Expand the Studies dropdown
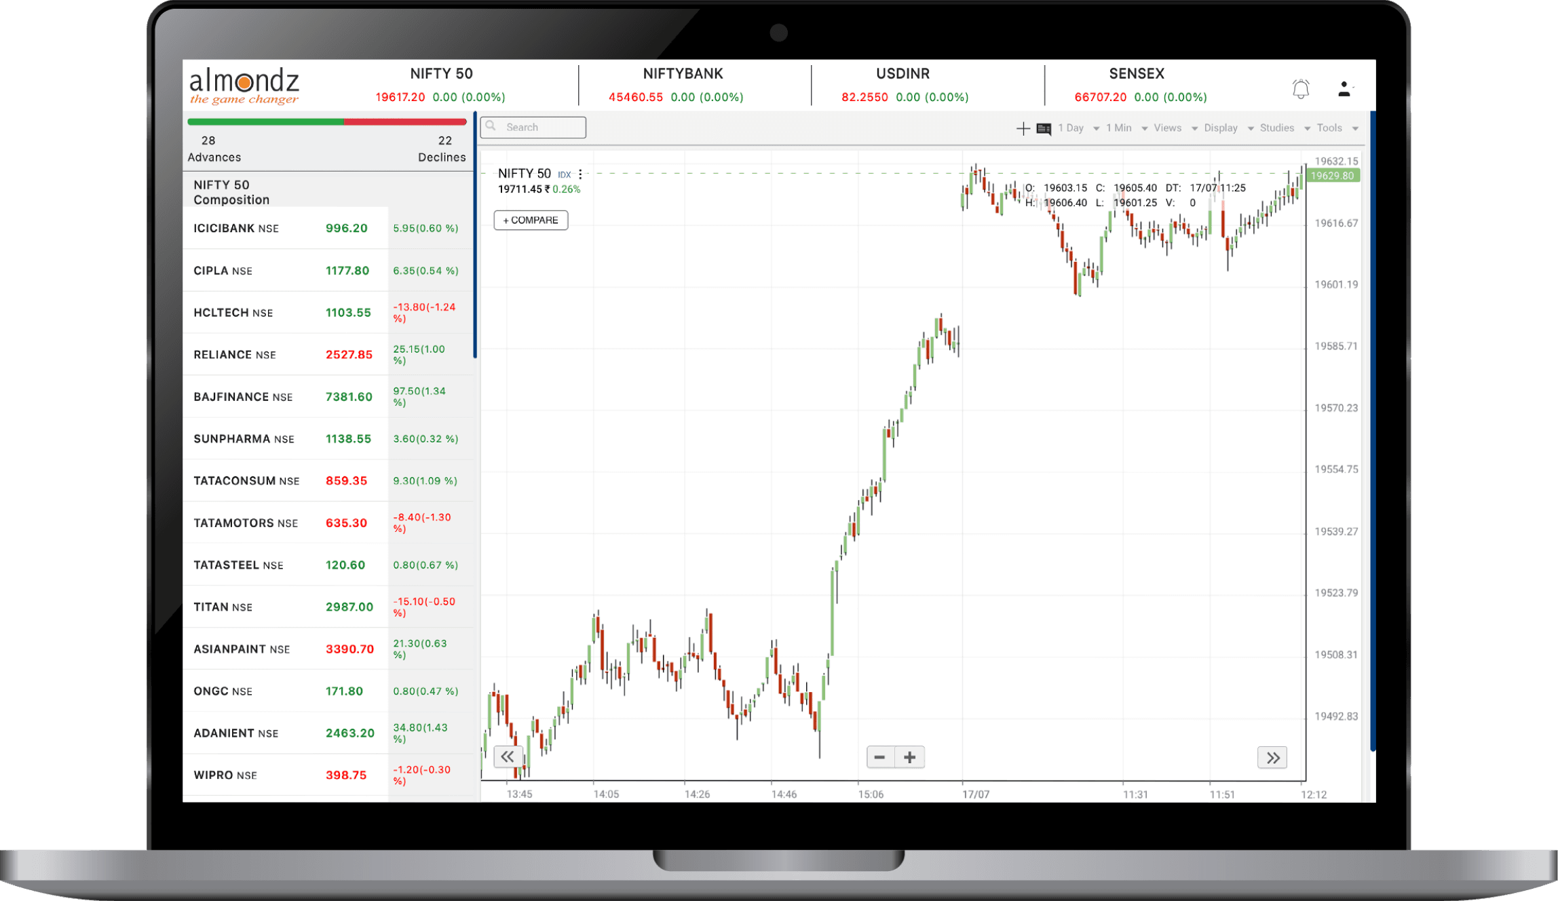1558x901 pixels. [1285, 128]
